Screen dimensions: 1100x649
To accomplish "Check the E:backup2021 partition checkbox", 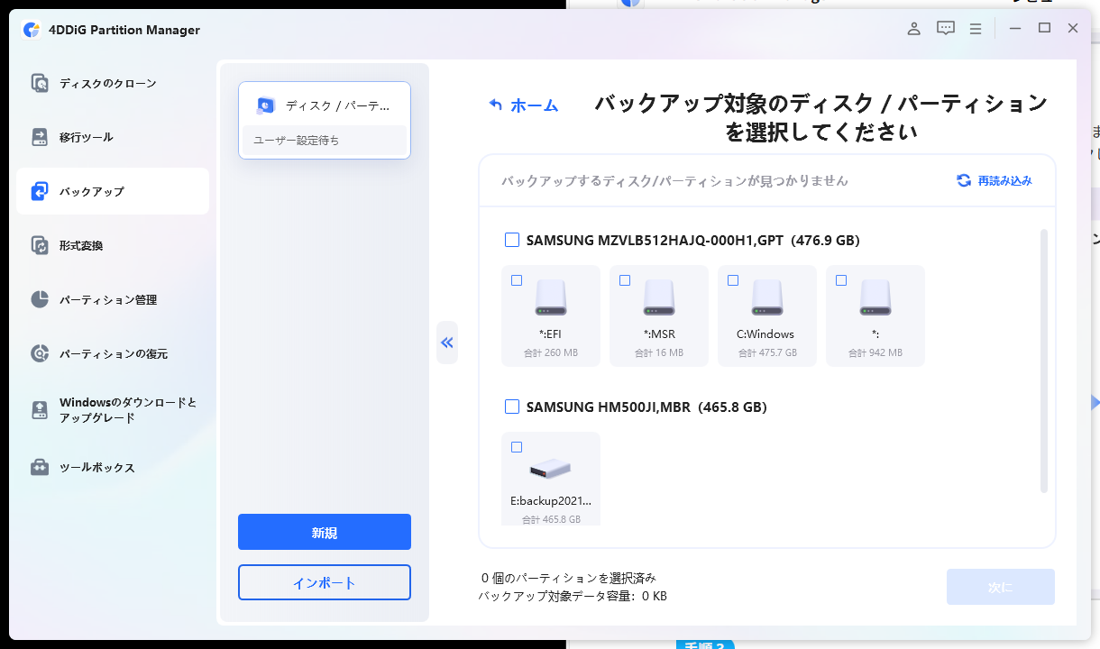I will point(517,447).
